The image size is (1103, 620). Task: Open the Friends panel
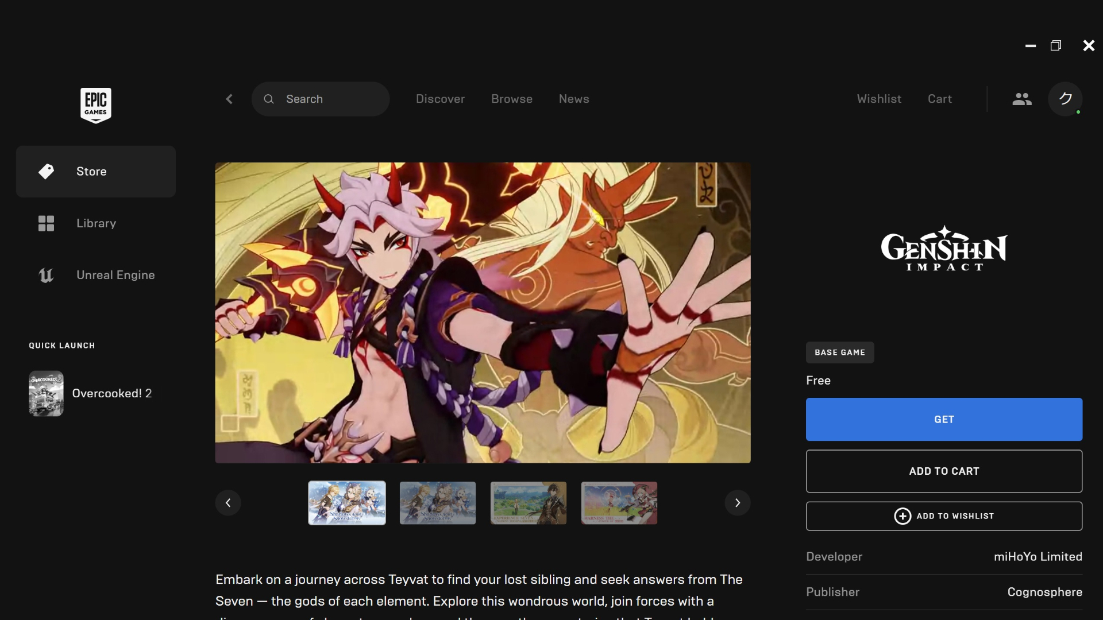tap(1022, 99)
